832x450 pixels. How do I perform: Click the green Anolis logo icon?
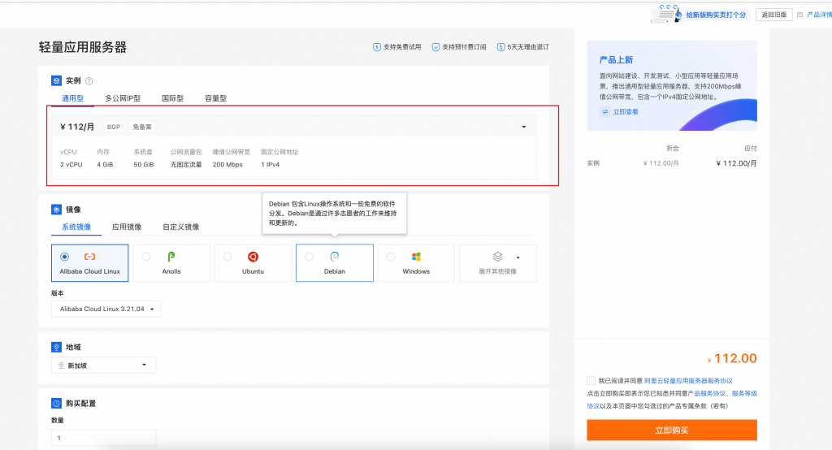(x=171, y=257)
